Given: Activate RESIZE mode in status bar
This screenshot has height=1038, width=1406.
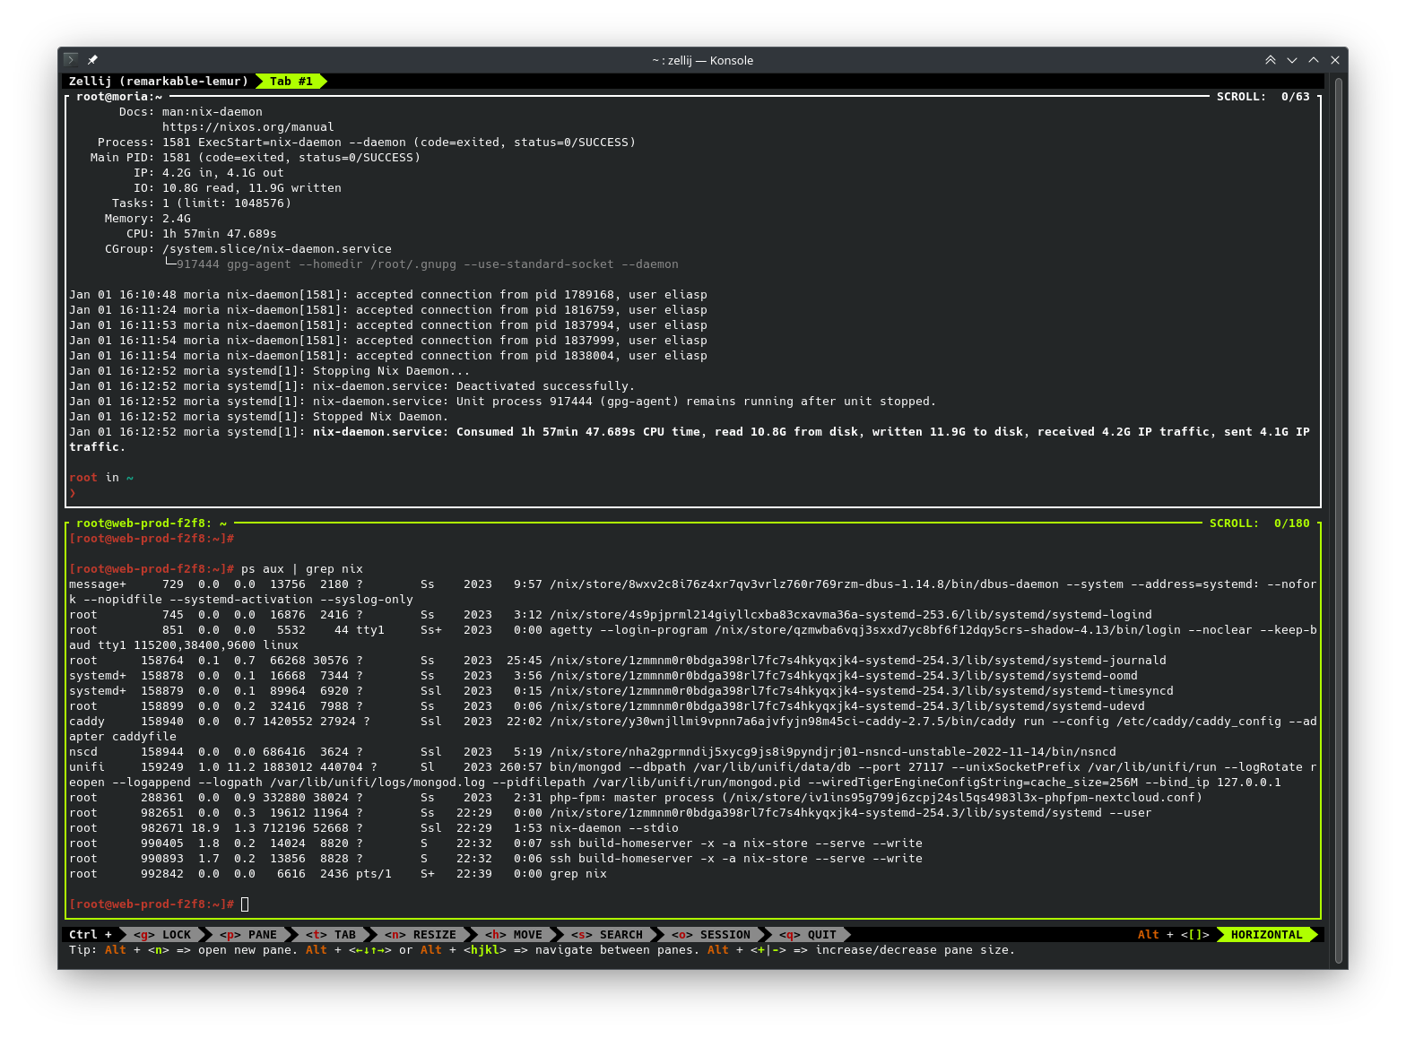Looking at the screenshot, I should pyautogui.click(x=421, y=935).
